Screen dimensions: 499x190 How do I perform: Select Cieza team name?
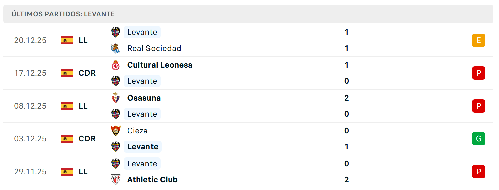(x=137, y=131)
